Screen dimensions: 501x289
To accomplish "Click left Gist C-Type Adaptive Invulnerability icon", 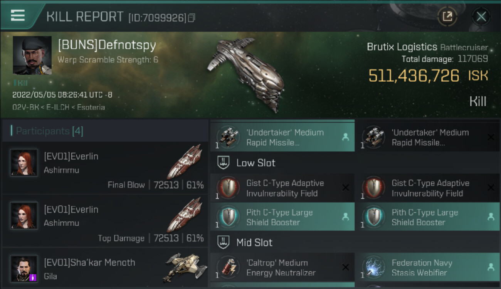I will tap(228, 188).
